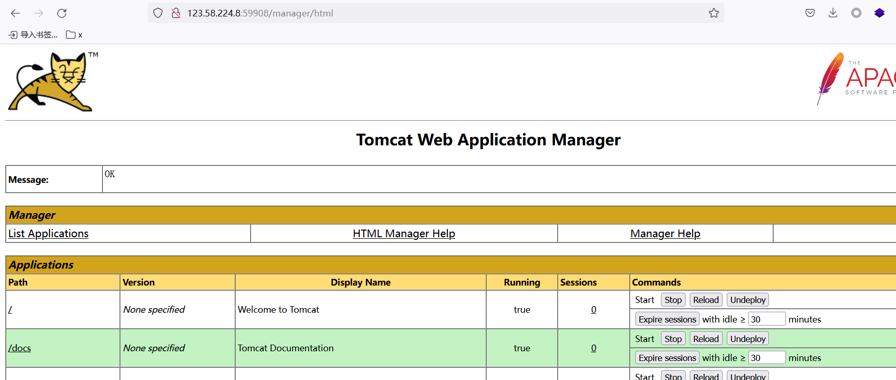
Task: Click the browser forward arrow
Action: [x=39, y=13]
